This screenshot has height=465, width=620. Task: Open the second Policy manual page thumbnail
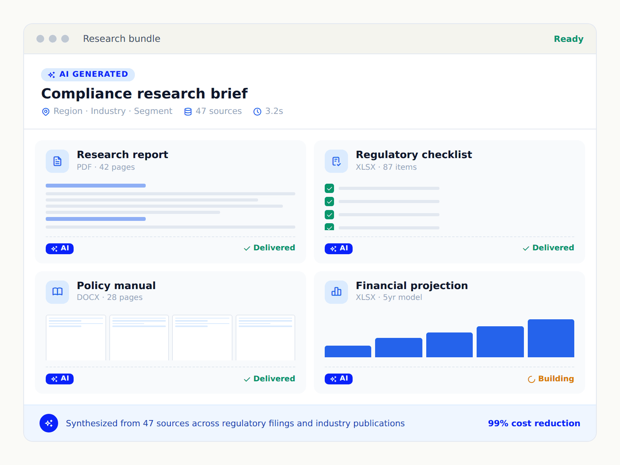coord(139,338)
